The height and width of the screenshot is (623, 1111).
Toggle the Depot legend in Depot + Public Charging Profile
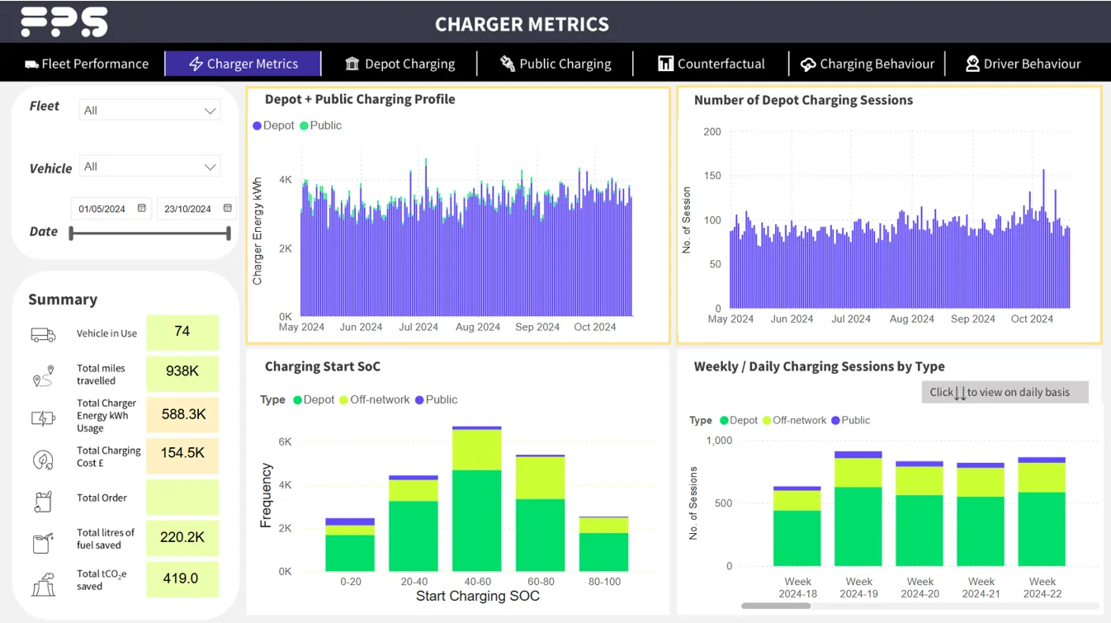pyautogui.click(x=272, y=125)
